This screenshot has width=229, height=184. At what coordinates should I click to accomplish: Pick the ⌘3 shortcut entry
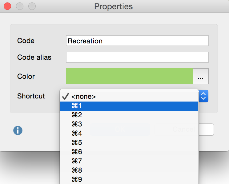(x=77, y=124)
